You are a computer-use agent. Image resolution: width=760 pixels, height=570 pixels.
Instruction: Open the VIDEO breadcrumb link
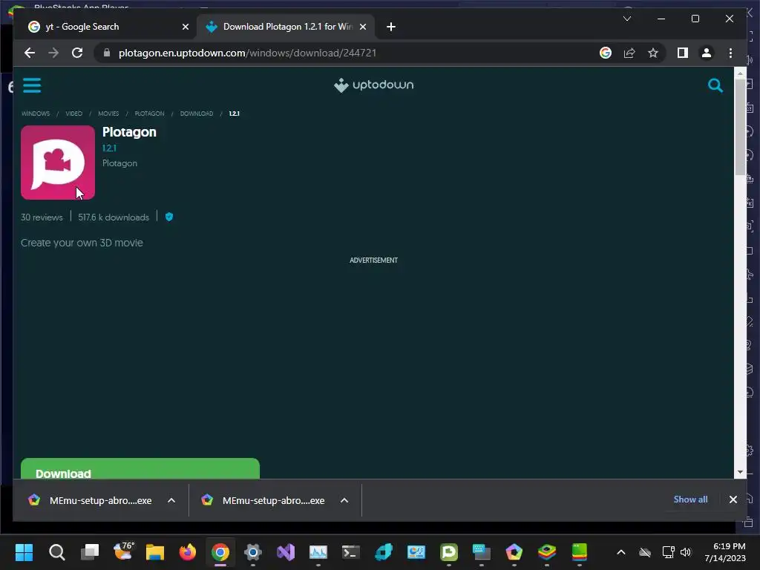tap(73, 114)
